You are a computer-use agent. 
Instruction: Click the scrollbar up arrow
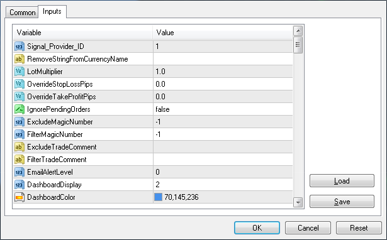[x=298, y=31]
